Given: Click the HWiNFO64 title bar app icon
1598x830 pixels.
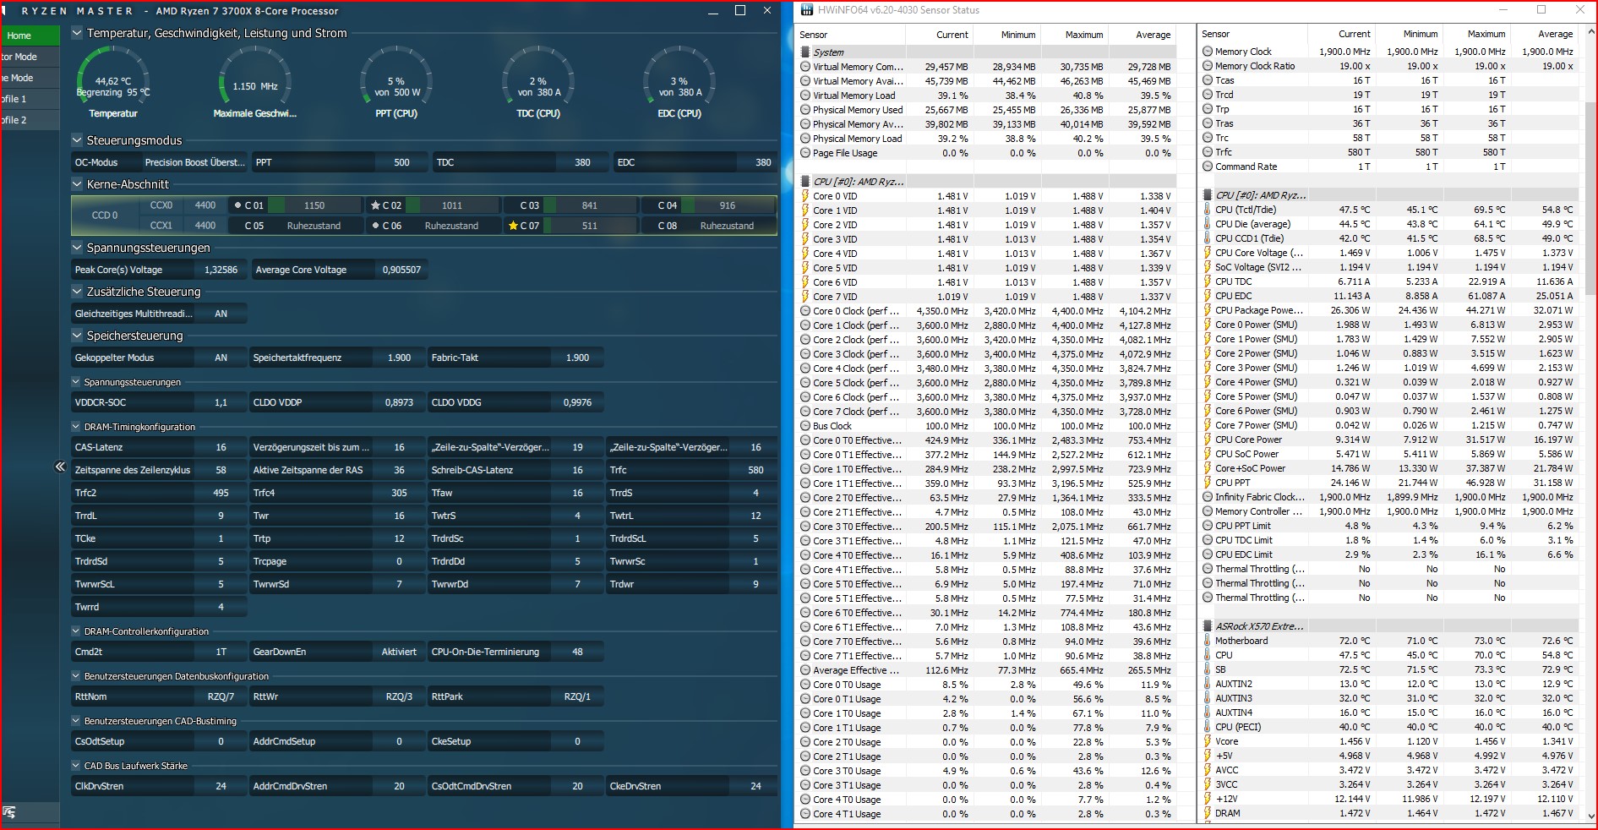Looking at the screenshot, I should pos(805,10).
